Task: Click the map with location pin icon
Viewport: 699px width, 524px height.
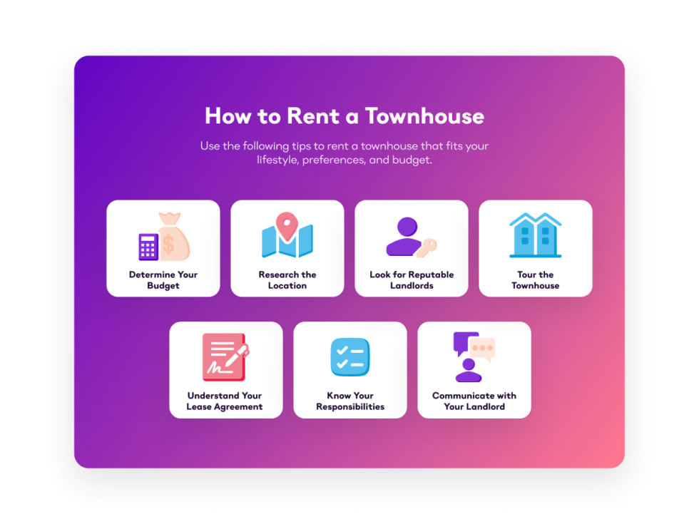Action: (287, 235)
